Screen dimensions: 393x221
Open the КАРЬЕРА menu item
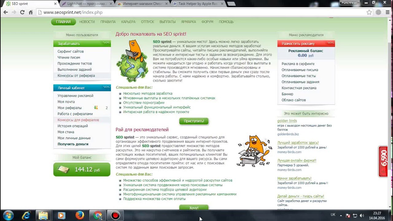[128, 22]
